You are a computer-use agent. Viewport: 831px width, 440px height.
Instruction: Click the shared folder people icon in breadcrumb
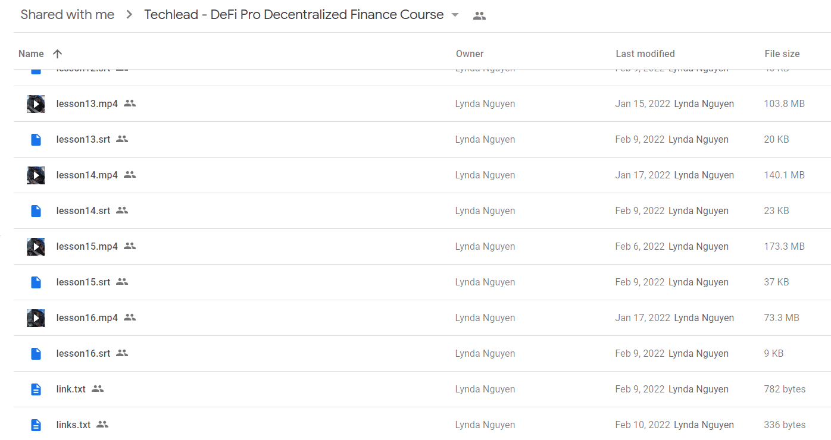[x=479, y=16]
